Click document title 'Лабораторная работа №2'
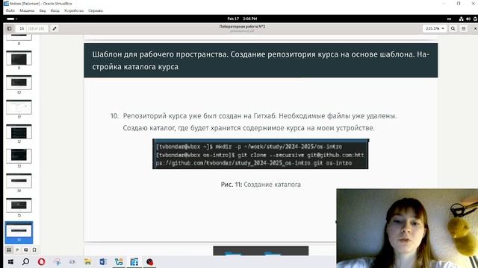 pos(242,27)
